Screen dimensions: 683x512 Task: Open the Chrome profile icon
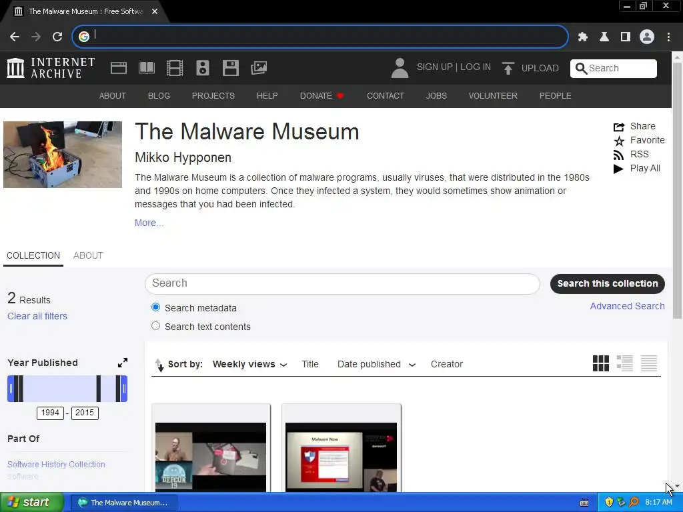(647, 37)
